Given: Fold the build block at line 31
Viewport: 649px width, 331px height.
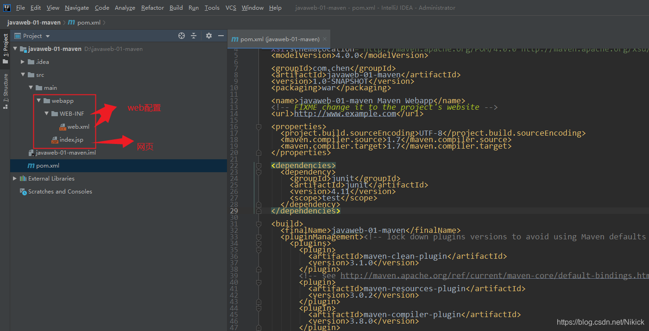Looking at the screenshot, I should [258, 224].
